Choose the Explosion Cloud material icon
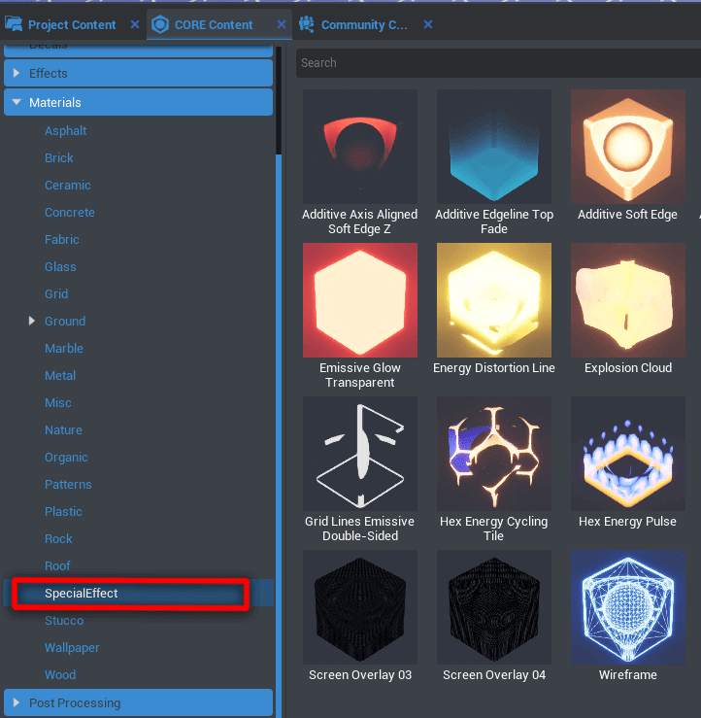 point(627,300)
